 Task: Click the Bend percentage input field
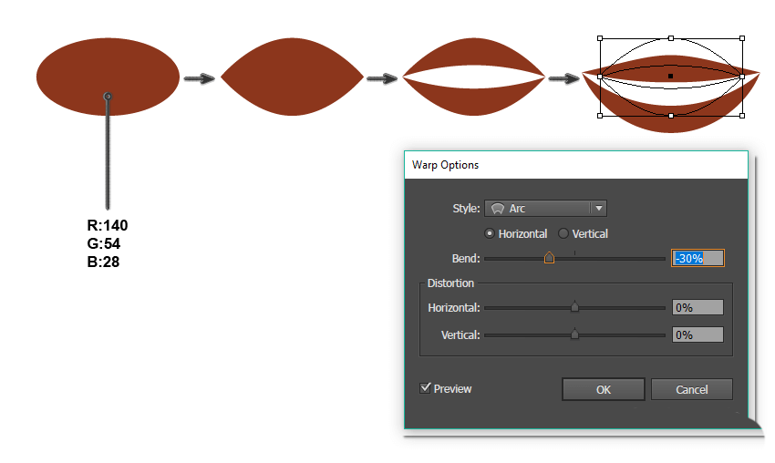point(697,259)
